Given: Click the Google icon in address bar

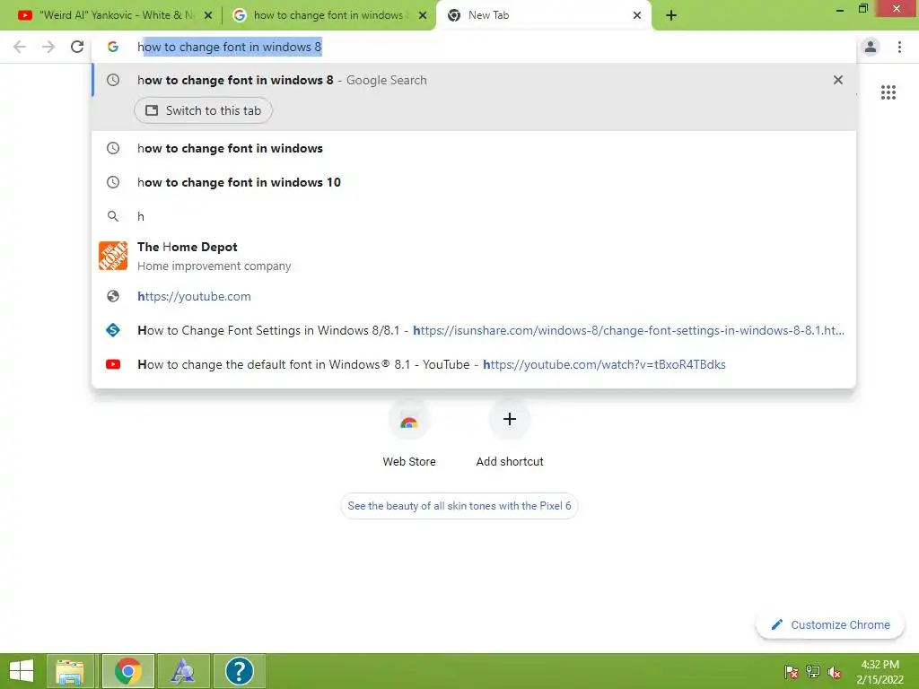Looking at the screenshot, I should 113,47.
